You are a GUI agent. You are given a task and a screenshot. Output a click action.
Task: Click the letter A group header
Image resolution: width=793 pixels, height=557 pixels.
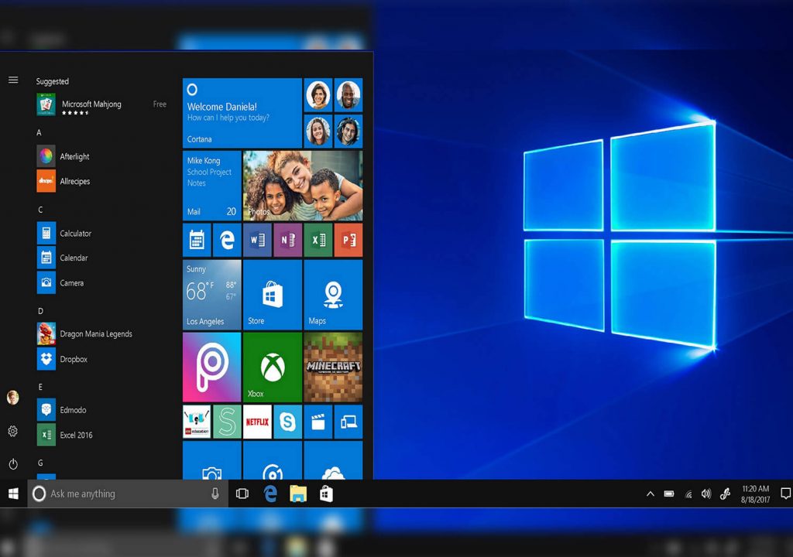(39, 132)
